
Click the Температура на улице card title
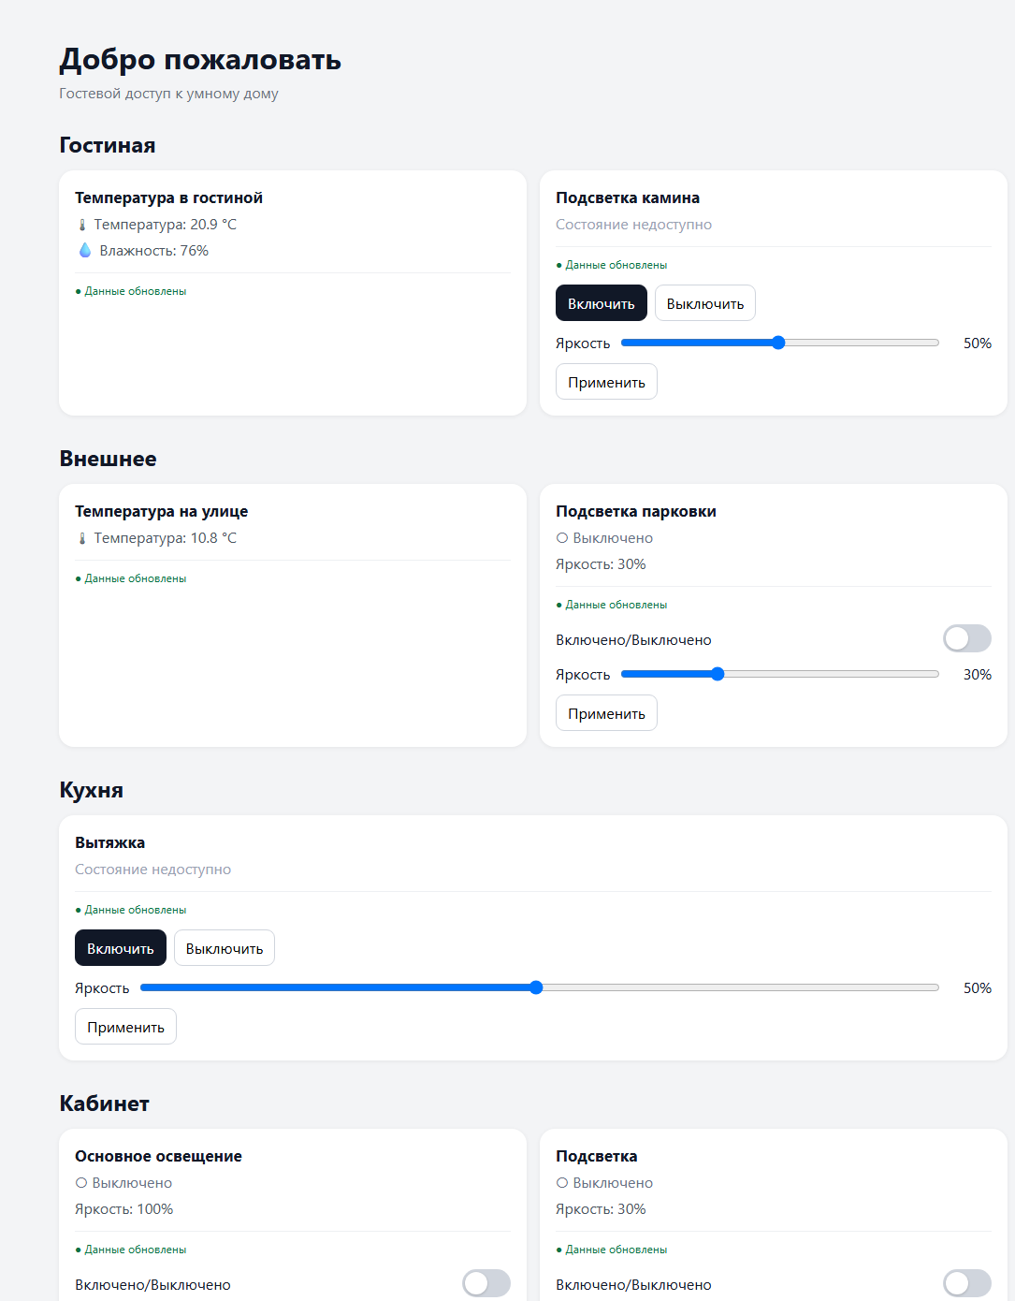click(162, 511)
